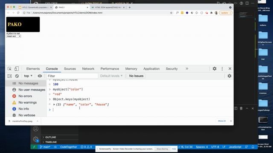
Task: Switch to the Performance tab
Action: [110, 69]
